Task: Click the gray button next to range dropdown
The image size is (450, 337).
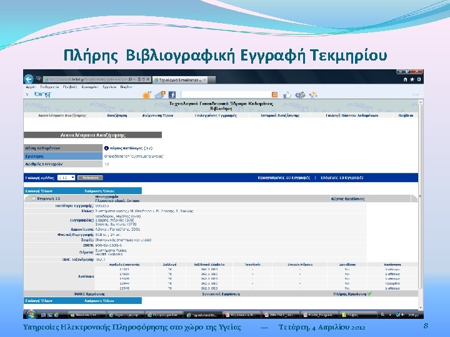Action: pyautogui.click(x=90, y=178)
